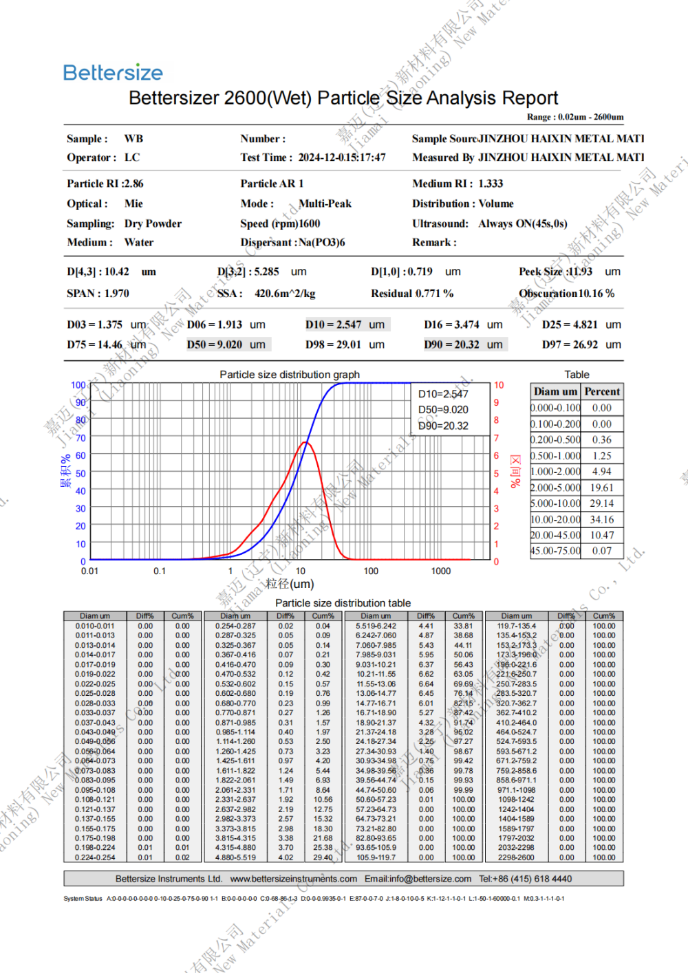Click 'Bettersize Instruments Ltd.' in the footer
This screenshot has height=973, width=688.
coord(169,879)
